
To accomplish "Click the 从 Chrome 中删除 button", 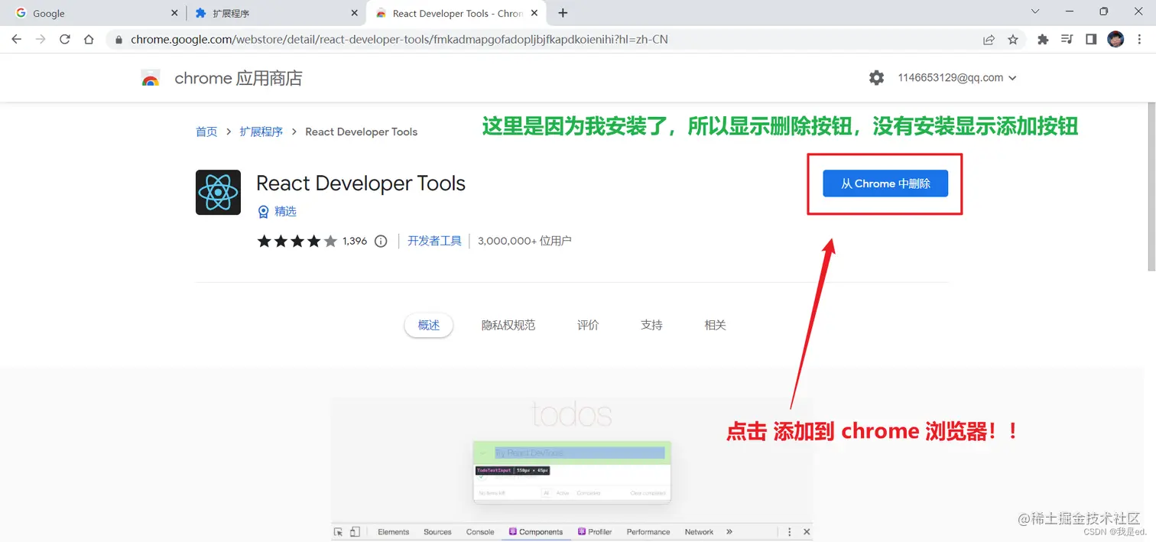I will (x=885, y=183).
